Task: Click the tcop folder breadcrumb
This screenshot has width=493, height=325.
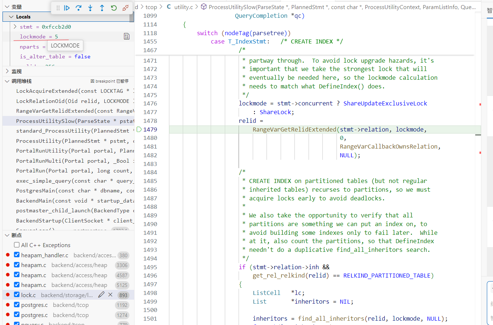Action: (x=151, y=7)
